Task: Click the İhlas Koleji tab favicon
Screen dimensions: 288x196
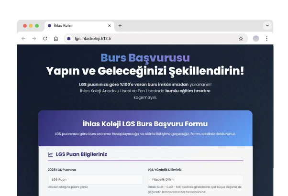Action: click(50, 26)
